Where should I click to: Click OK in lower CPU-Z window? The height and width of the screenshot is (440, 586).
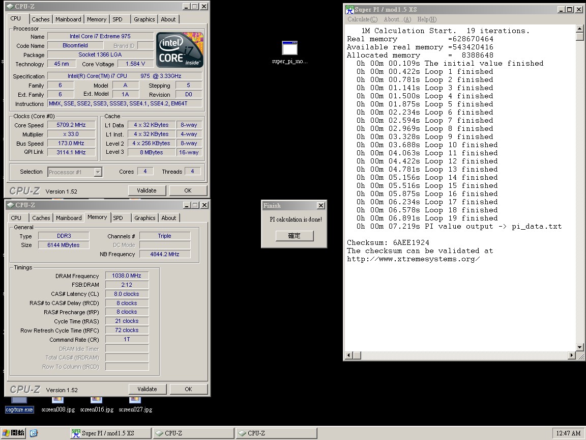coord(188,389)
